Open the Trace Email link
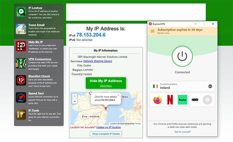Screen dimensions: 233x142 (36, 25)
